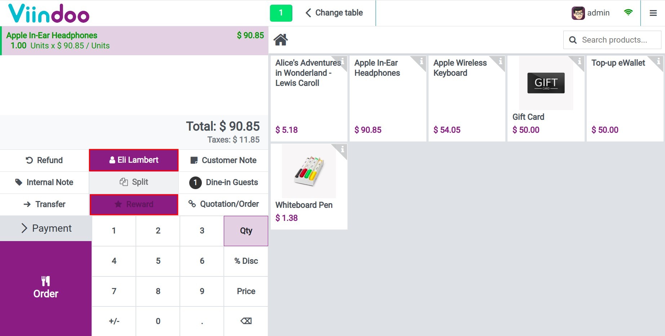The height and width of the screenshot is (336, 665).
Task: Click the Viindoo logo
Action: [49, 13]
